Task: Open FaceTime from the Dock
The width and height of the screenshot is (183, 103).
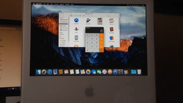Action: tap(99, 72)
